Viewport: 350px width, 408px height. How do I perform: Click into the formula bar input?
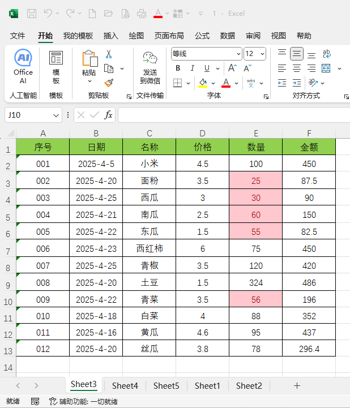click(234, 115)
